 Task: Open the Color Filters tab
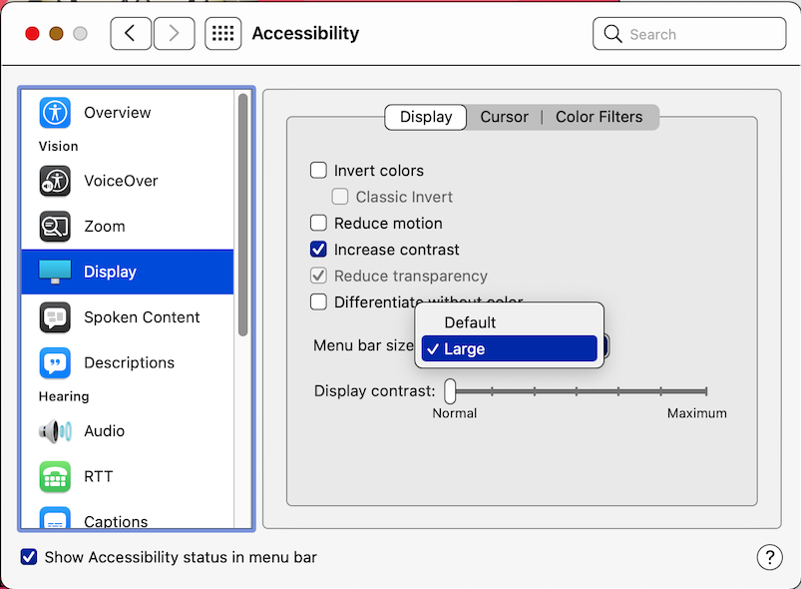click(599, 117)
